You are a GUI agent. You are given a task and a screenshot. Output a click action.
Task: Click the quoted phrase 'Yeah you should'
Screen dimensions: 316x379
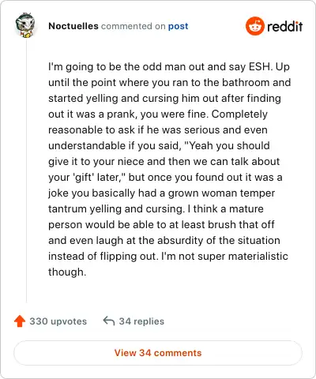(229, 145)
